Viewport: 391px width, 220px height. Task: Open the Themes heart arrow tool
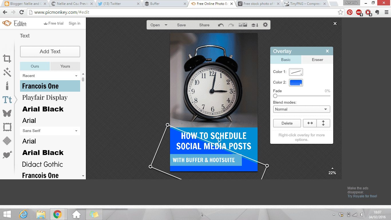point(7,155)
